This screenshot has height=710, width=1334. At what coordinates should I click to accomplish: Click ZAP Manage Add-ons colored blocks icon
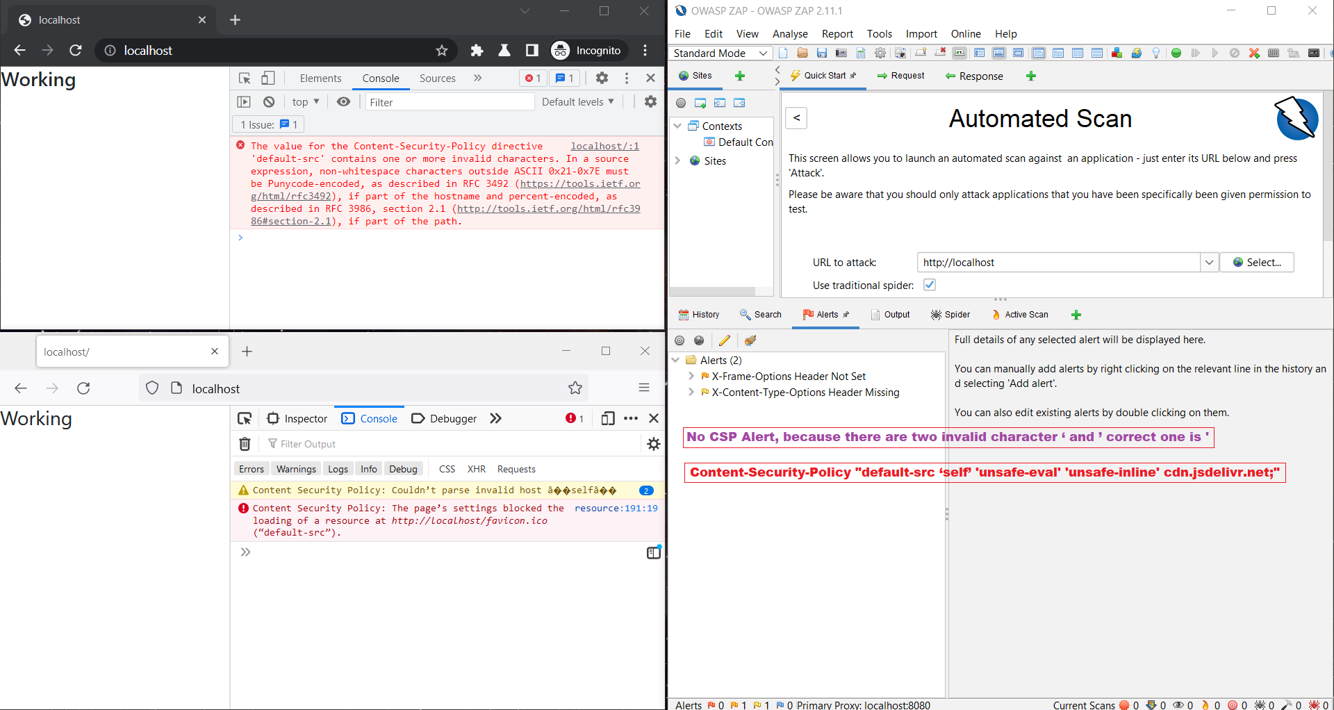(x=1117, y=53)
